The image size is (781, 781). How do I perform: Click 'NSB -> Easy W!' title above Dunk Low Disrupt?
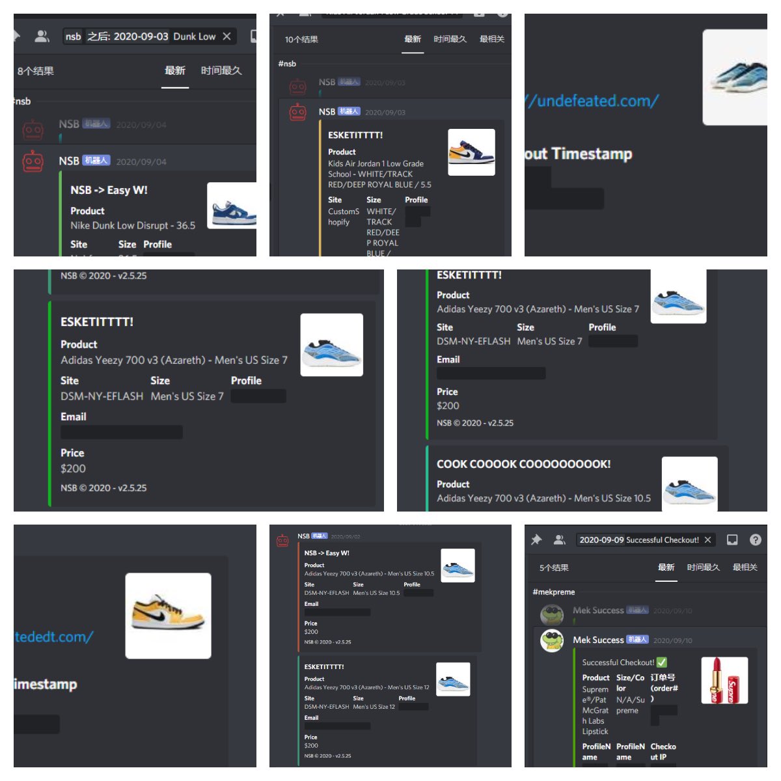[109, 190]
